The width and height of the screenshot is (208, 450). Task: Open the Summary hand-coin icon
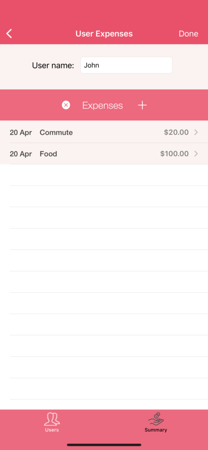click(x=156, y=419)
